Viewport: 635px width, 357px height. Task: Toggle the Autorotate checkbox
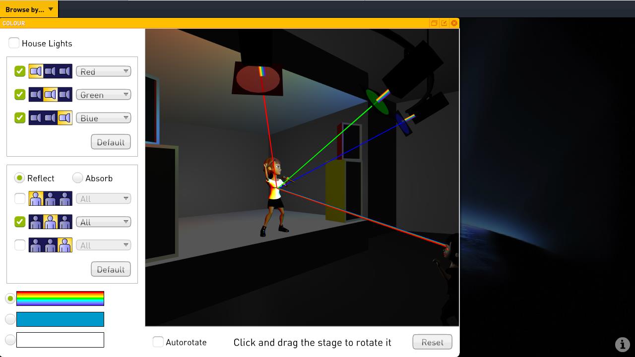[158, 342]
